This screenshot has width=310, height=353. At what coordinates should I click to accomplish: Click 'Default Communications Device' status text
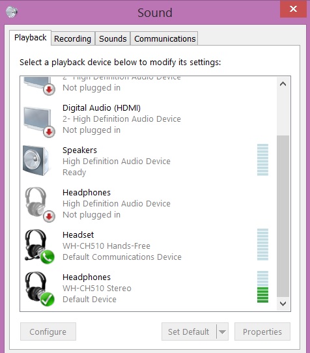click(122, 257)
